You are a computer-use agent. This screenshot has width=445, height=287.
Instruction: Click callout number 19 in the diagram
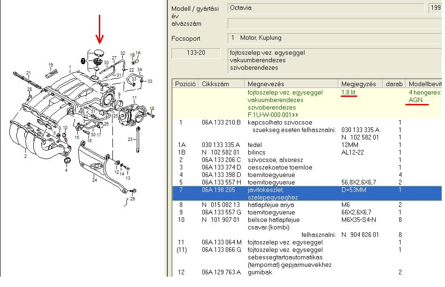tap(51, 65)
